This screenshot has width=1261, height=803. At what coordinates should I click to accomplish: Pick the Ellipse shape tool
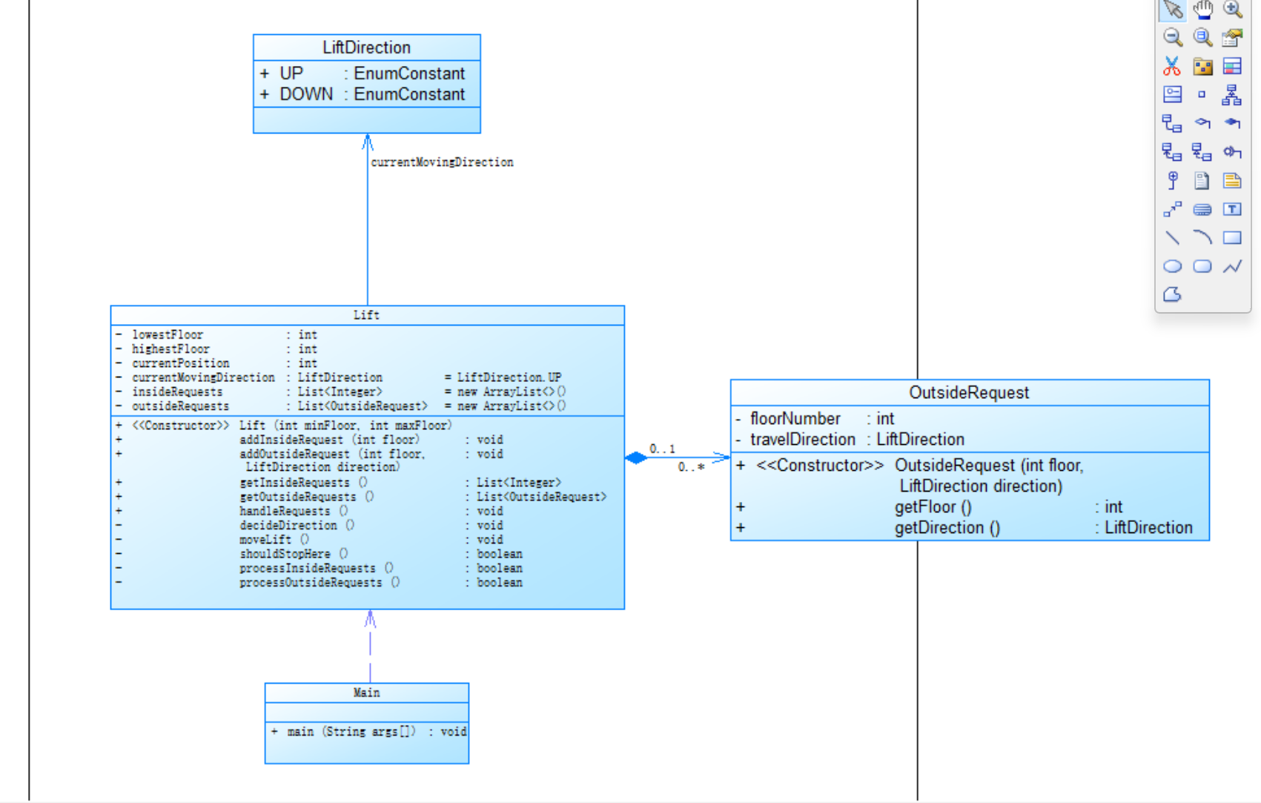(1172, 266)
